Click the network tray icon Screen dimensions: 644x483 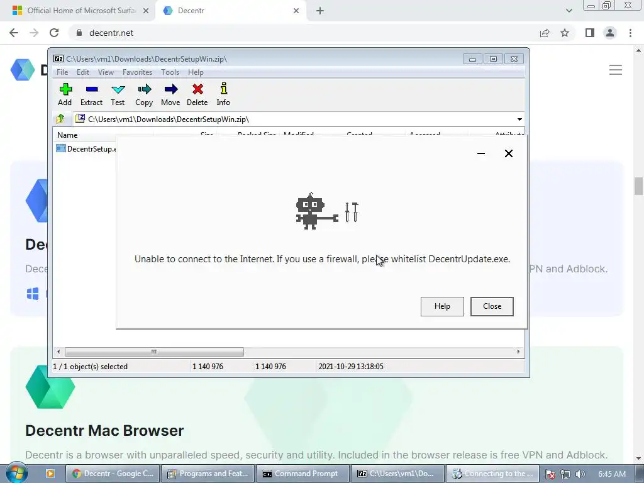[565, 474]
